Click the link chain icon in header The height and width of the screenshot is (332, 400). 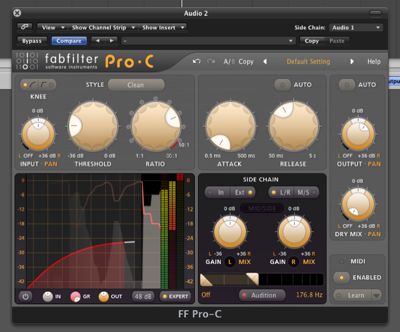(x=25, y=28)
